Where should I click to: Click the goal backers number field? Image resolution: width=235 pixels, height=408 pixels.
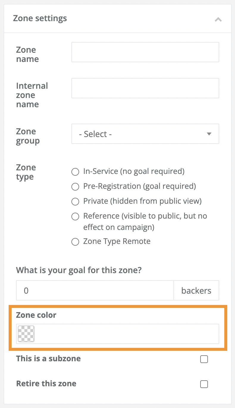pyautogui.click(x=95, y=290)
